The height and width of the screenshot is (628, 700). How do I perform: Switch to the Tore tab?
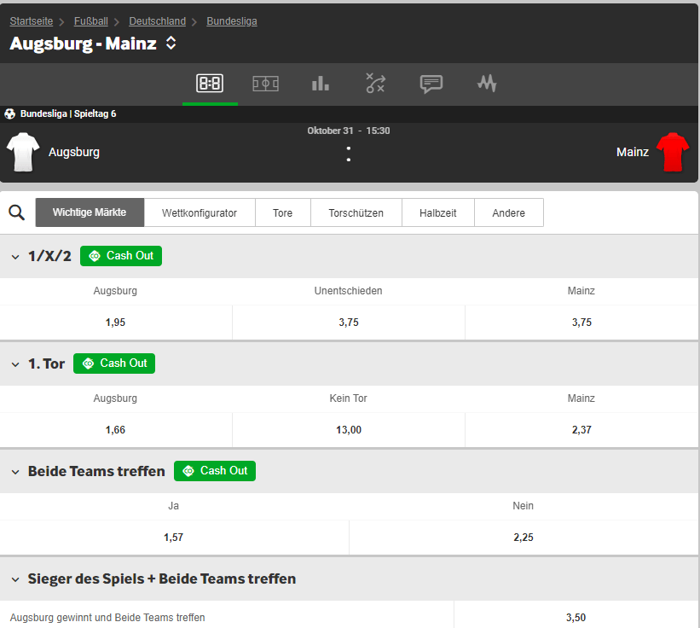click(282, 212)
